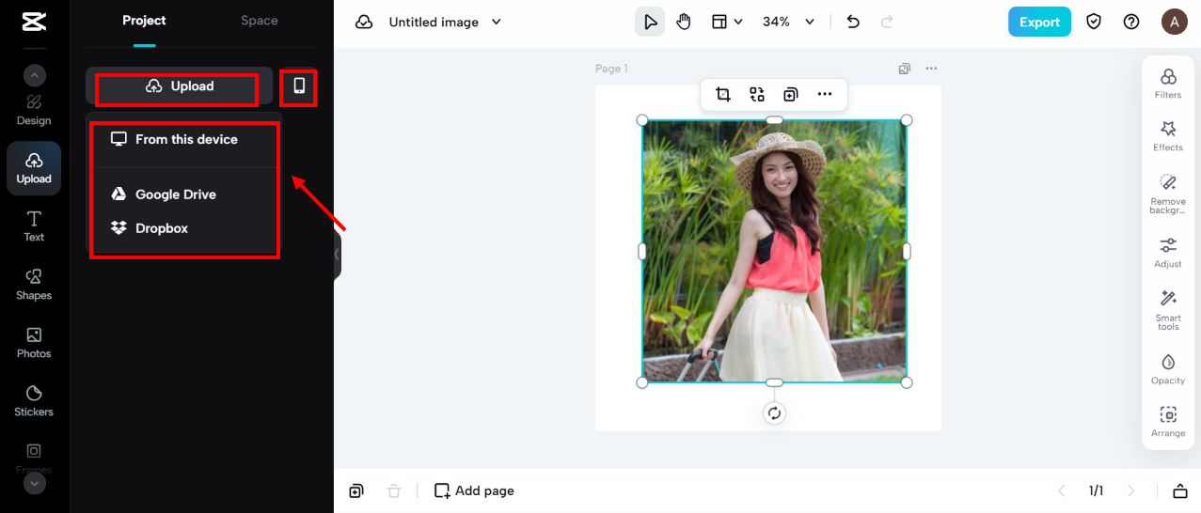Open the Arrange panel
The image size is (1201, 513).
click(1168, 422)
